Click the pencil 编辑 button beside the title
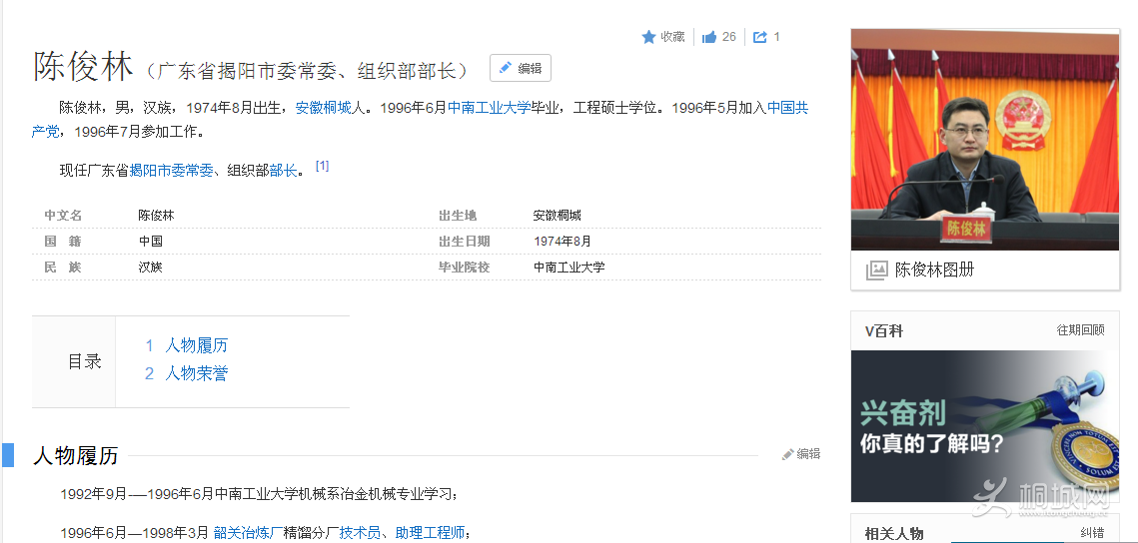The width and height of the screenshot is (1138, 543). coord(520,69)
